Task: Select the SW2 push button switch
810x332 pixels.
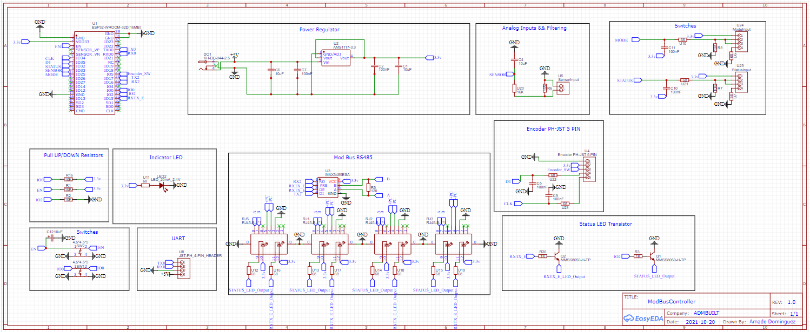Action: tap(81, 251)
